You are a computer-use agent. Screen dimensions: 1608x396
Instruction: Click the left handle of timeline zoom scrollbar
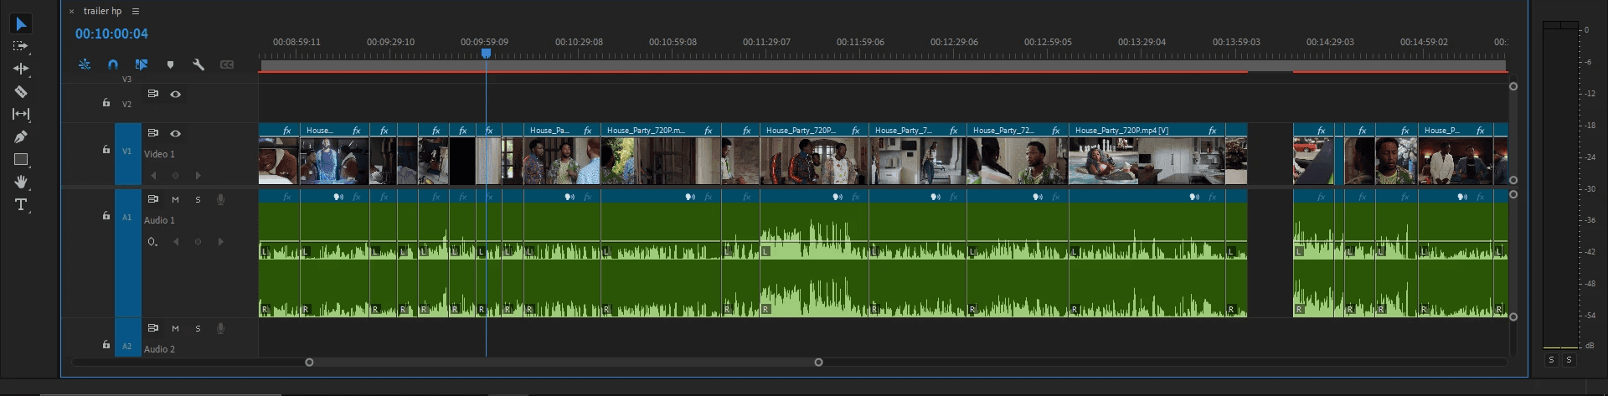coord(309,363)
